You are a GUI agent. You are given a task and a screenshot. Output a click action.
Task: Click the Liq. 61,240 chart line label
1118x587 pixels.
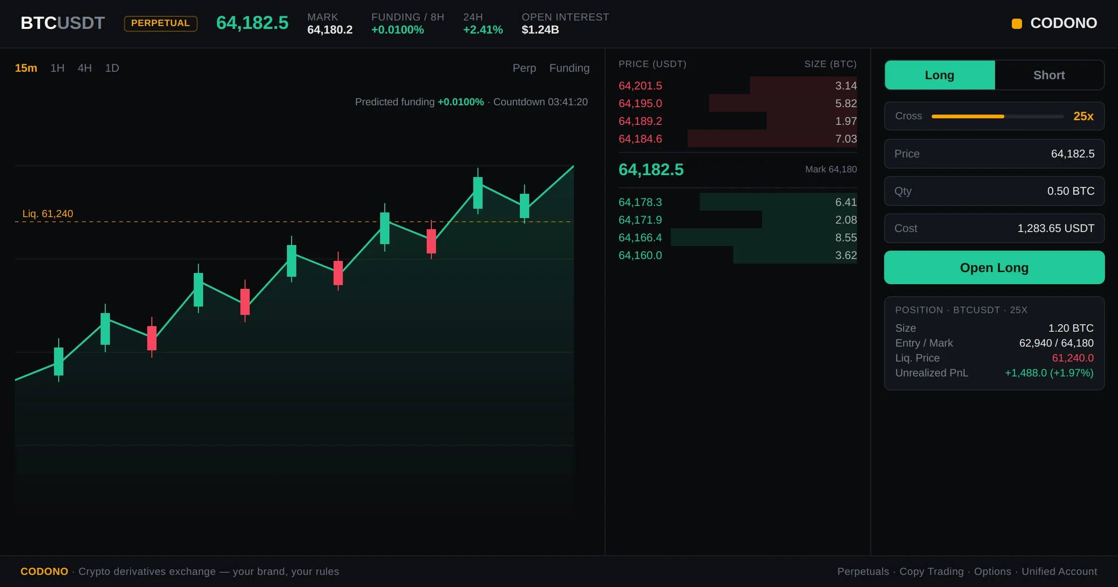(x=48, y=214)
